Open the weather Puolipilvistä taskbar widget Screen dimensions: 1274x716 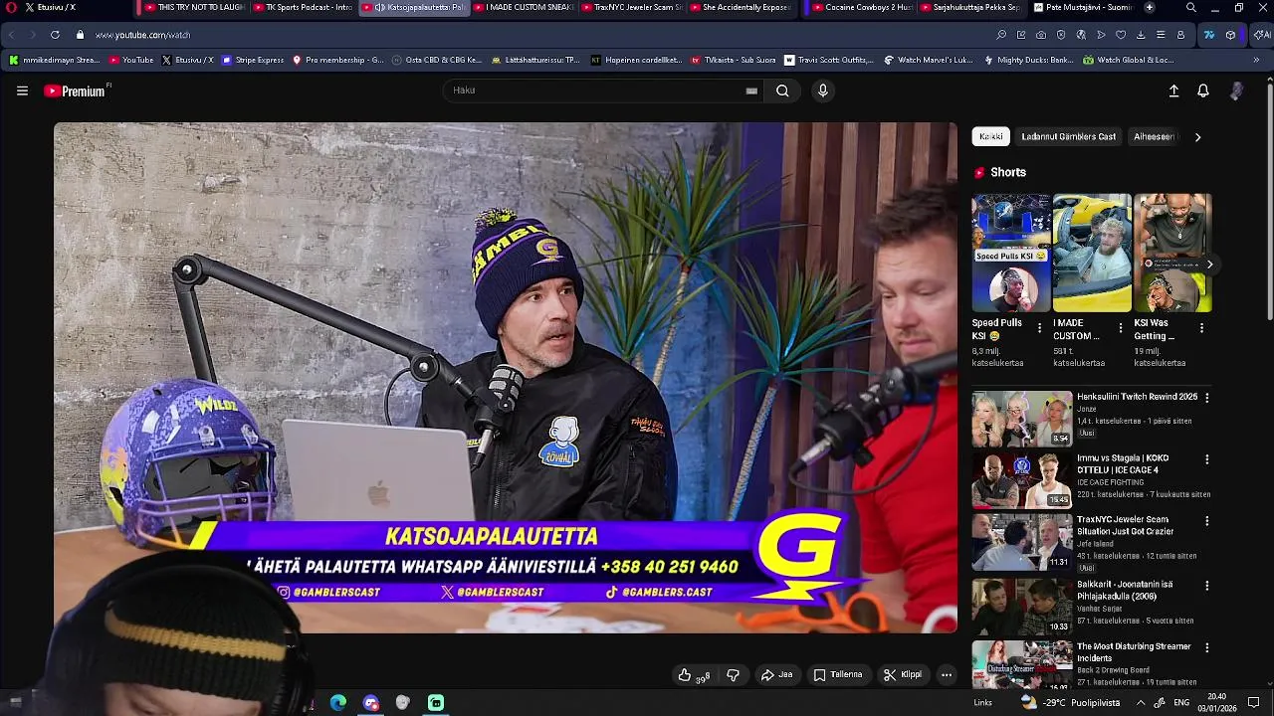pyautogui.click(x=1070, y=702)
